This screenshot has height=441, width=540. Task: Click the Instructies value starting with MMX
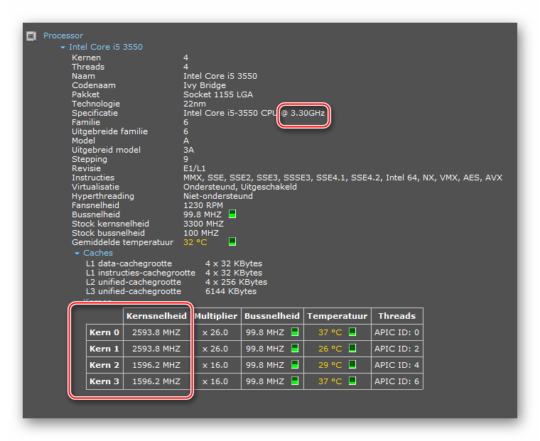(x=342, y=178)
